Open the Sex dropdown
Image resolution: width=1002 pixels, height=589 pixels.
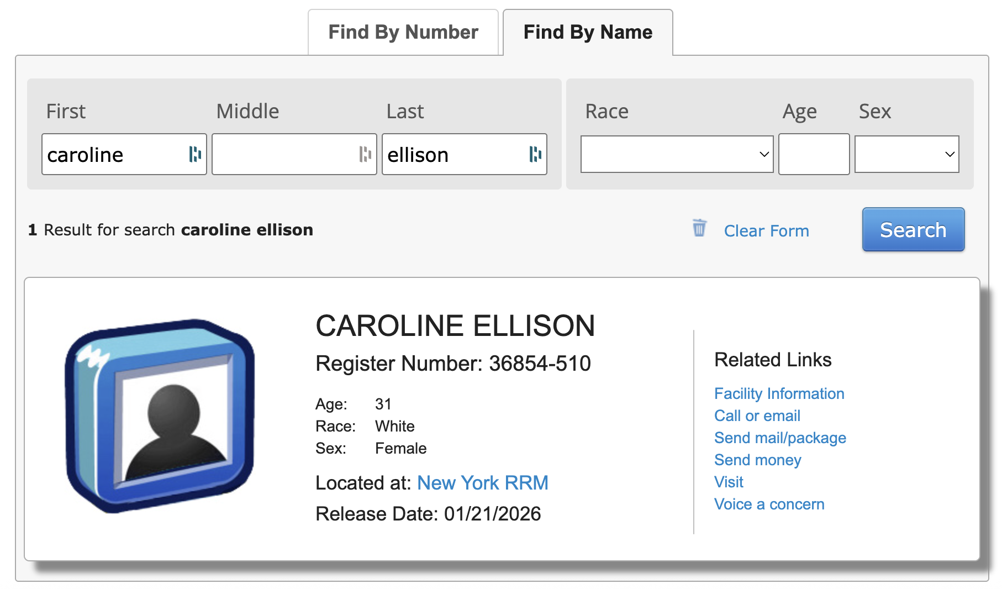pos(906,154)
